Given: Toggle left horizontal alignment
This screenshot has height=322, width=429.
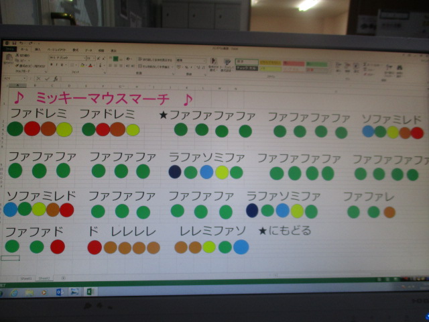Looking at the screenshot, I should click(110, 66).
